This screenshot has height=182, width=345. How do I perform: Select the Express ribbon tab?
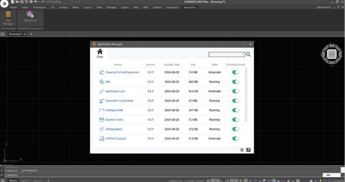(157, 7)
